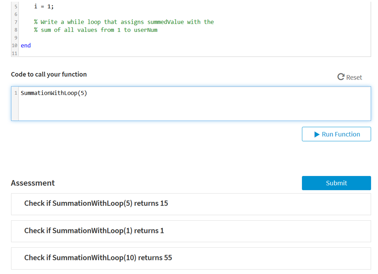
Task: Click the blue Submit button
Action: point(336,183)
